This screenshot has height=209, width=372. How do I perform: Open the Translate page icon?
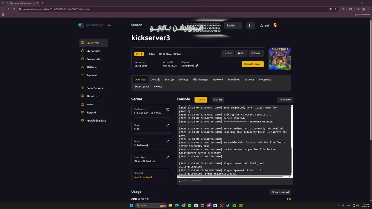[x=330, y=9]
